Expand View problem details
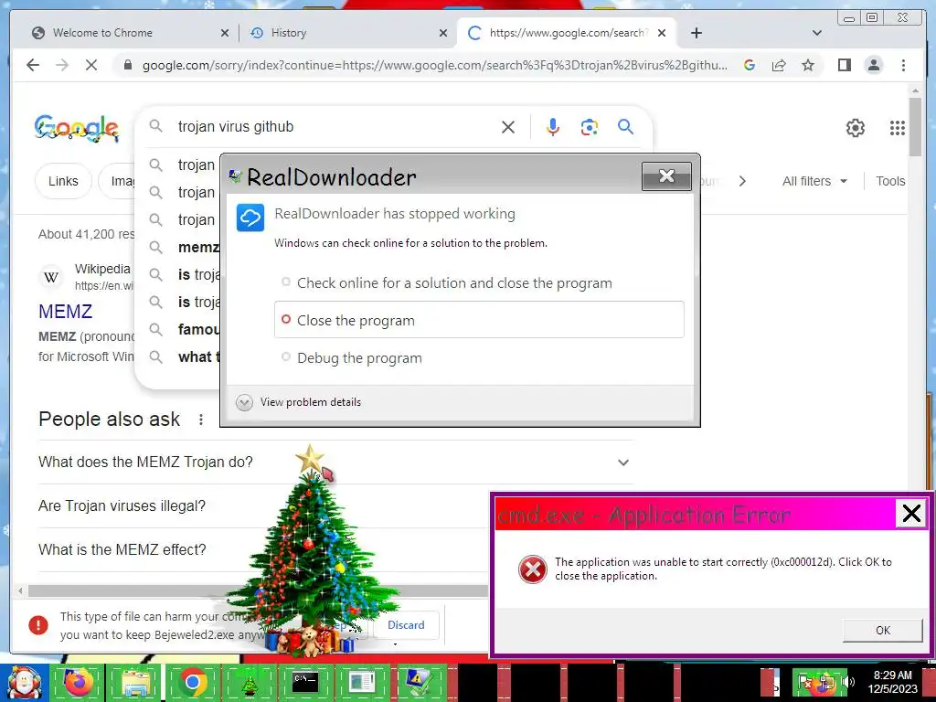The image size is (936, 702). pos(299,402)
